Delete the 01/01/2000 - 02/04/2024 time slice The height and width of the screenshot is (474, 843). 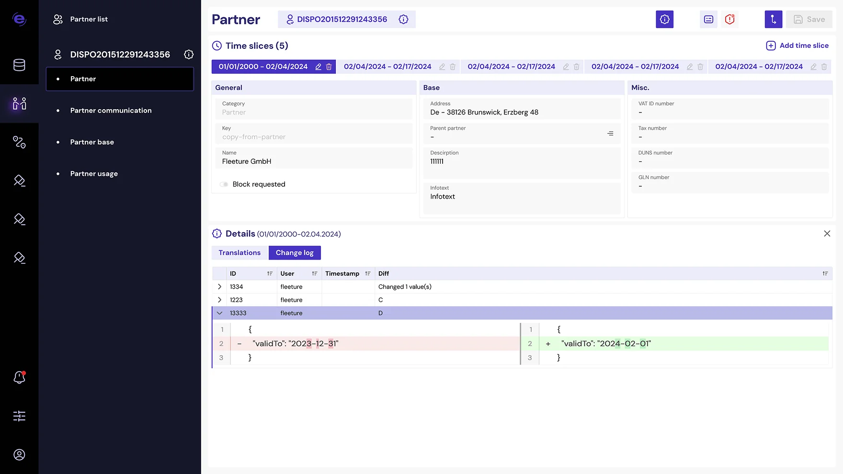click(x=329, y=67)
